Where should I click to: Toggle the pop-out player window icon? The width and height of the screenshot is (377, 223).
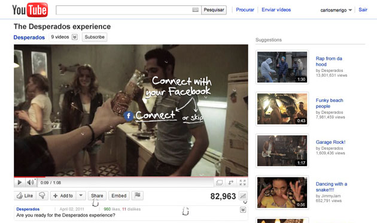219,183
